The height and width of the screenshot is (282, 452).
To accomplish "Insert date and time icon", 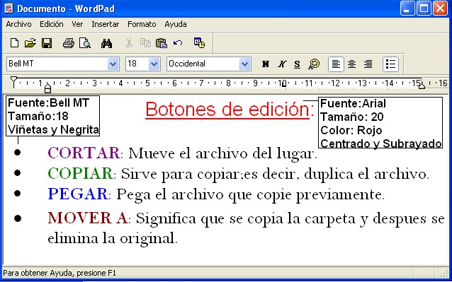I will [x=199, y=43].
